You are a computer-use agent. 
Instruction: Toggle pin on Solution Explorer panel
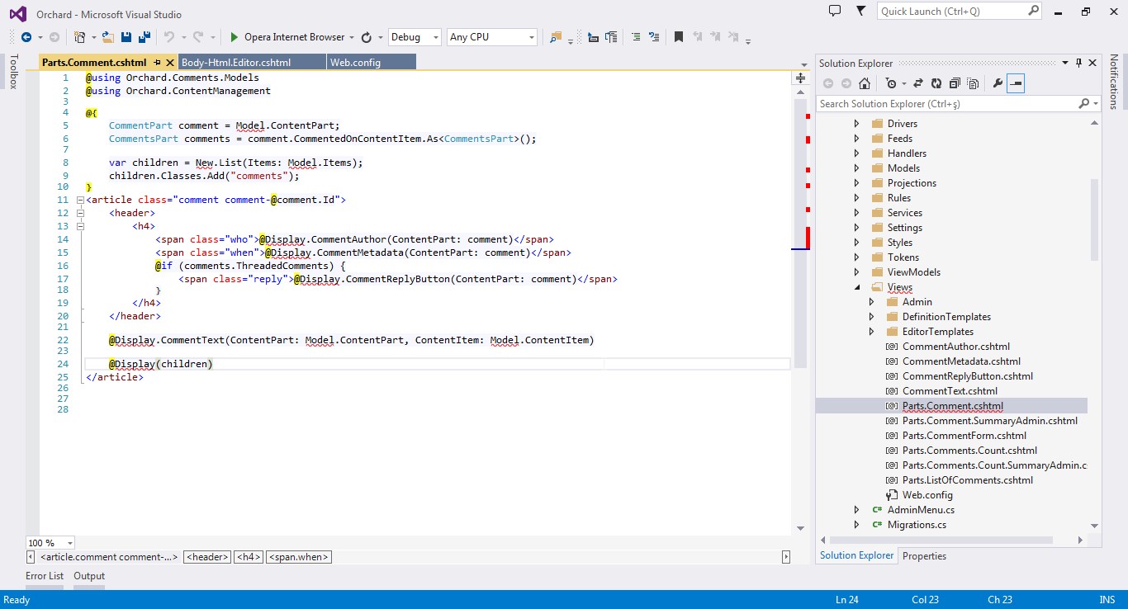(x=1078, y=63)
